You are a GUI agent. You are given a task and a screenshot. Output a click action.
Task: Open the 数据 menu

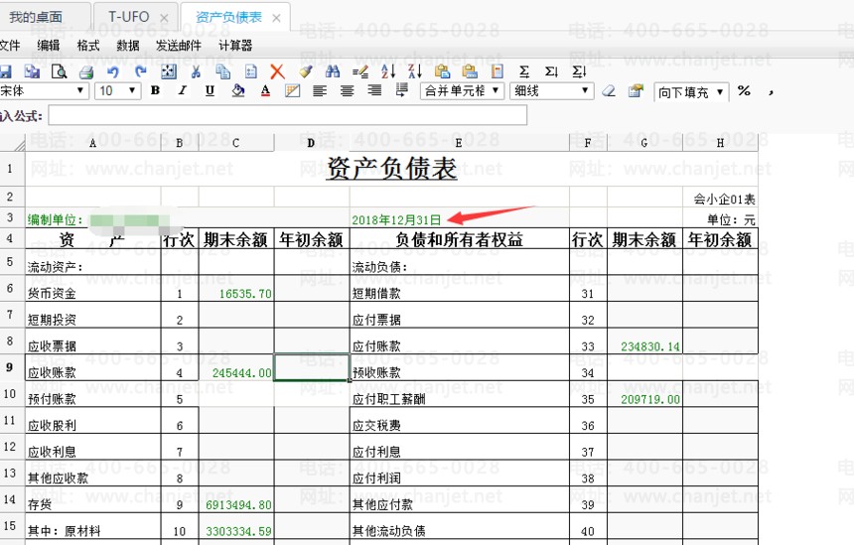coord(128,46)
